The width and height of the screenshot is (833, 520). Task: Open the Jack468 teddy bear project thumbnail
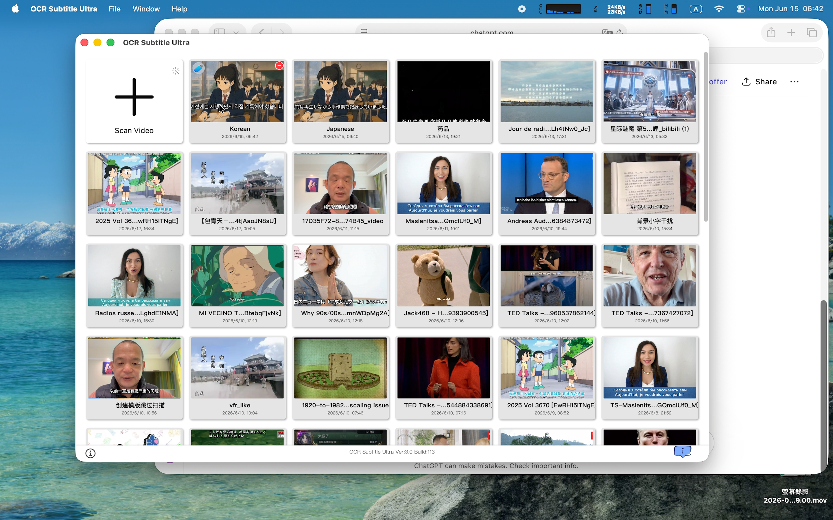click(443, 276)
